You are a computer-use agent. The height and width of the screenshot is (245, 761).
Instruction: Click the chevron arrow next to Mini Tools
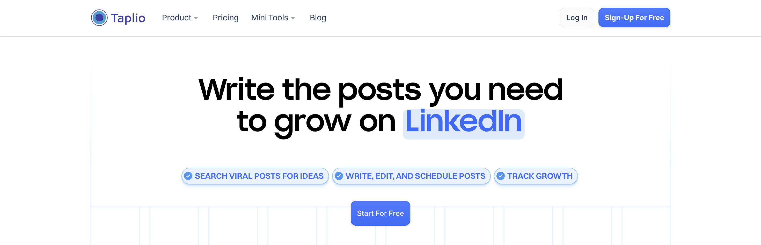click(293, 18)
